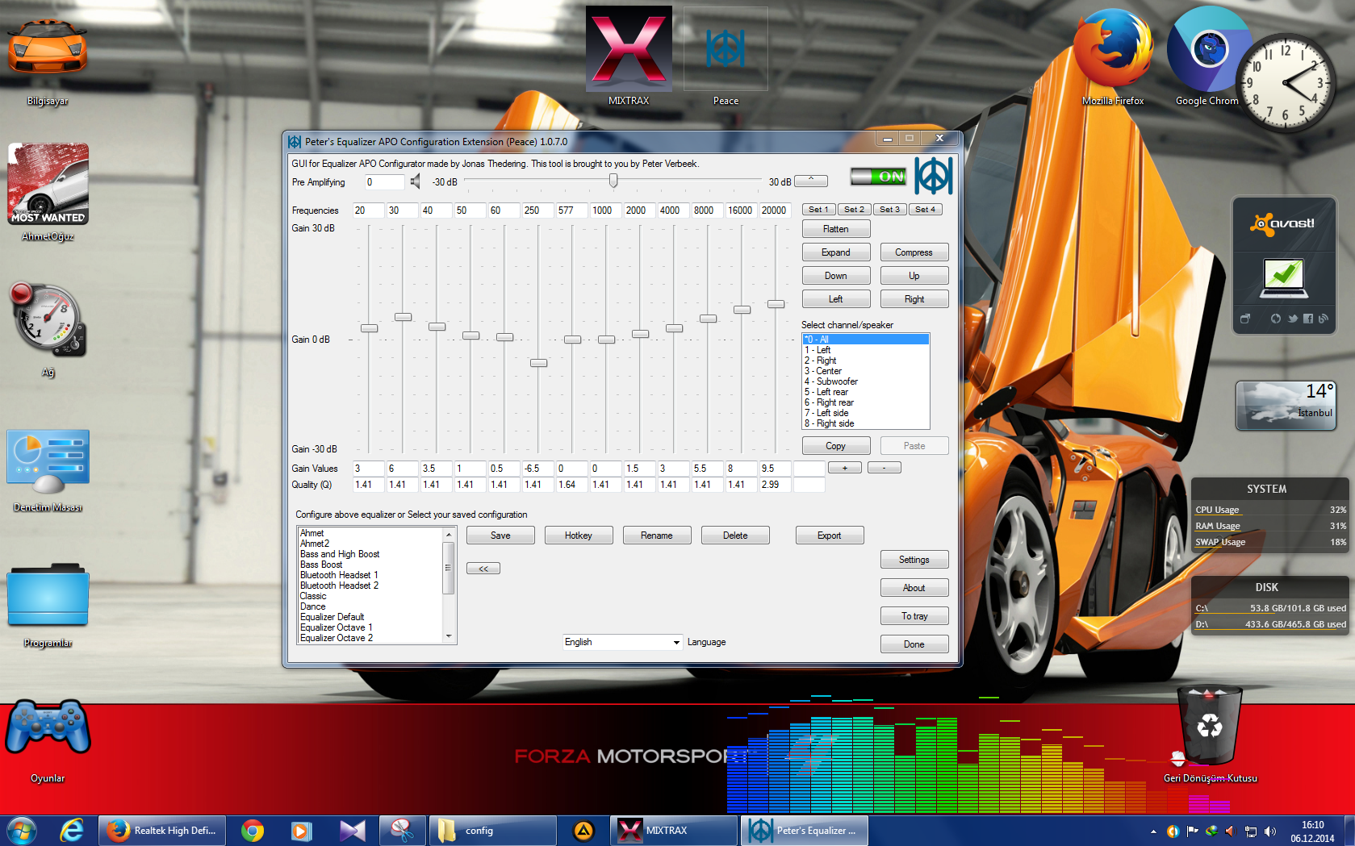Open the Peace desktop shortcut
Screen dimensions: 1355x846
(726, 56)
